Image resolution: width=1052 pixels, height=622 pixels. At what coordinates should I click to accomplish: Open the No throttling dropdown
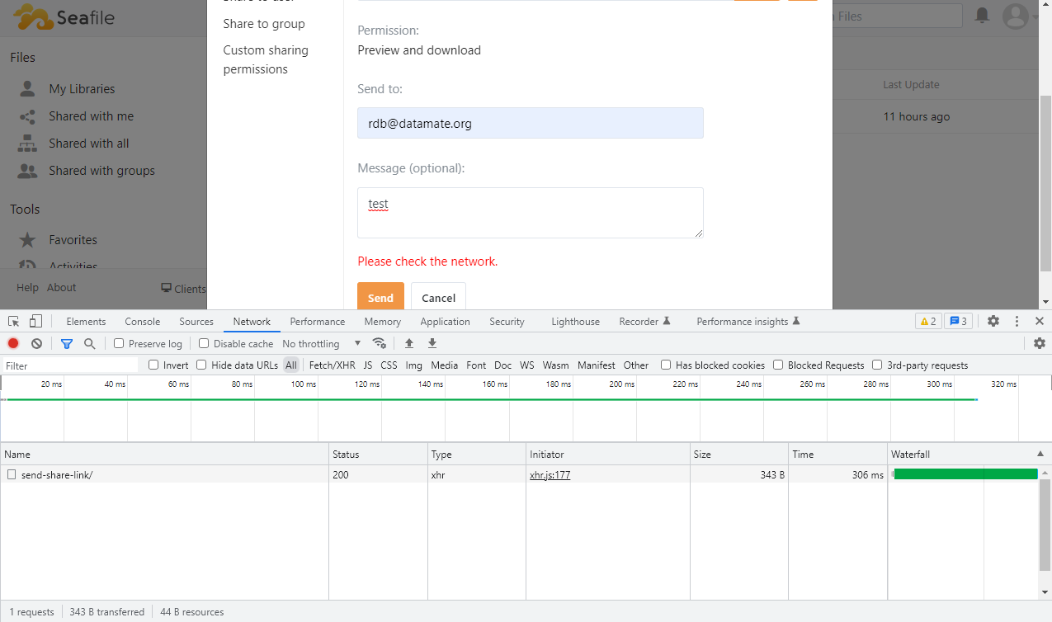(x=322, y=343)
